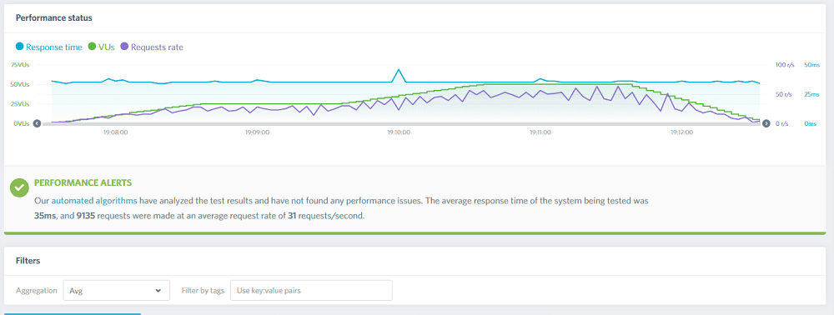This screenshot has width=834, height=315.
Task: Toggle the Response time series legend
Action: pyautogui.click(x=49, y=47)
